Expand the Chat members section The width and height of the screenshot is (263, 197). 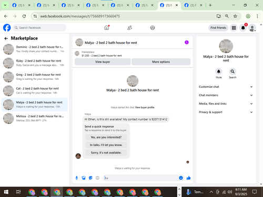tap(226, 95)
